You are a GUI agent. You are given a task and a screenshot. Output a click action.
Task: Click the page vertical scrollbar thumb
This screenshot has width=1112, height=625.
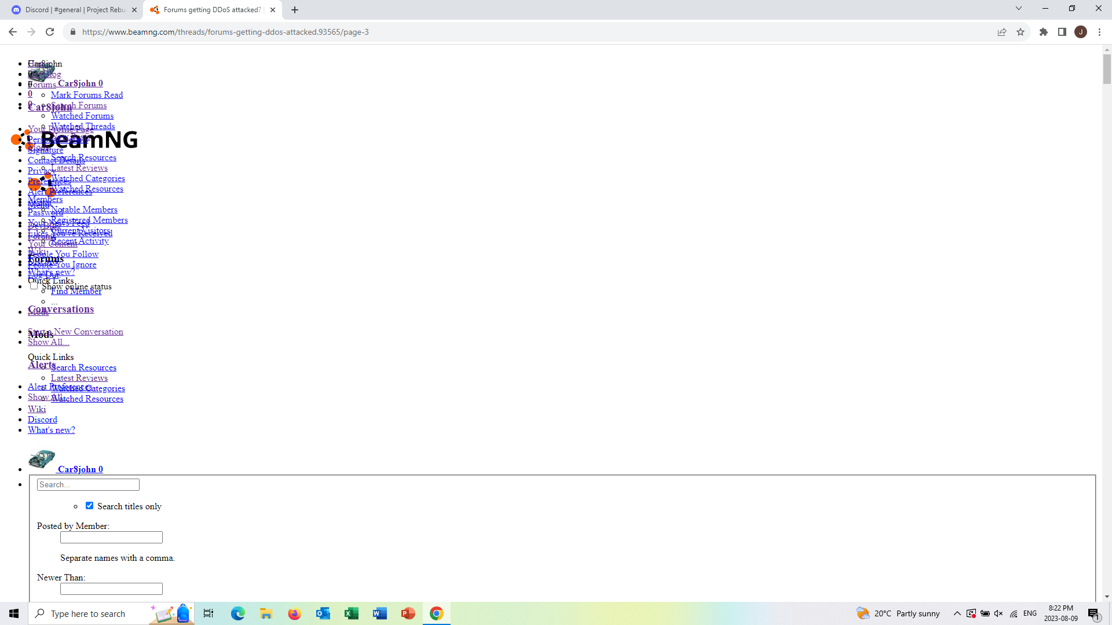tap(1107, 69)
